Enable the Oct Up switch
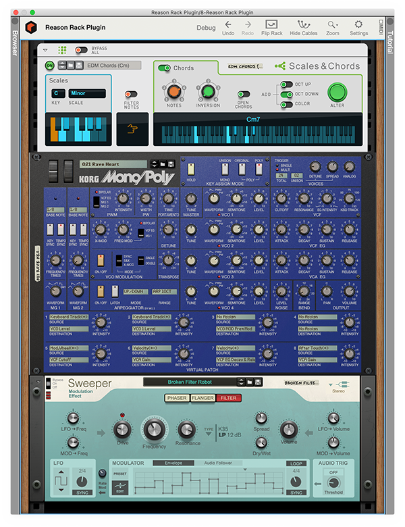 pos(286,84)
